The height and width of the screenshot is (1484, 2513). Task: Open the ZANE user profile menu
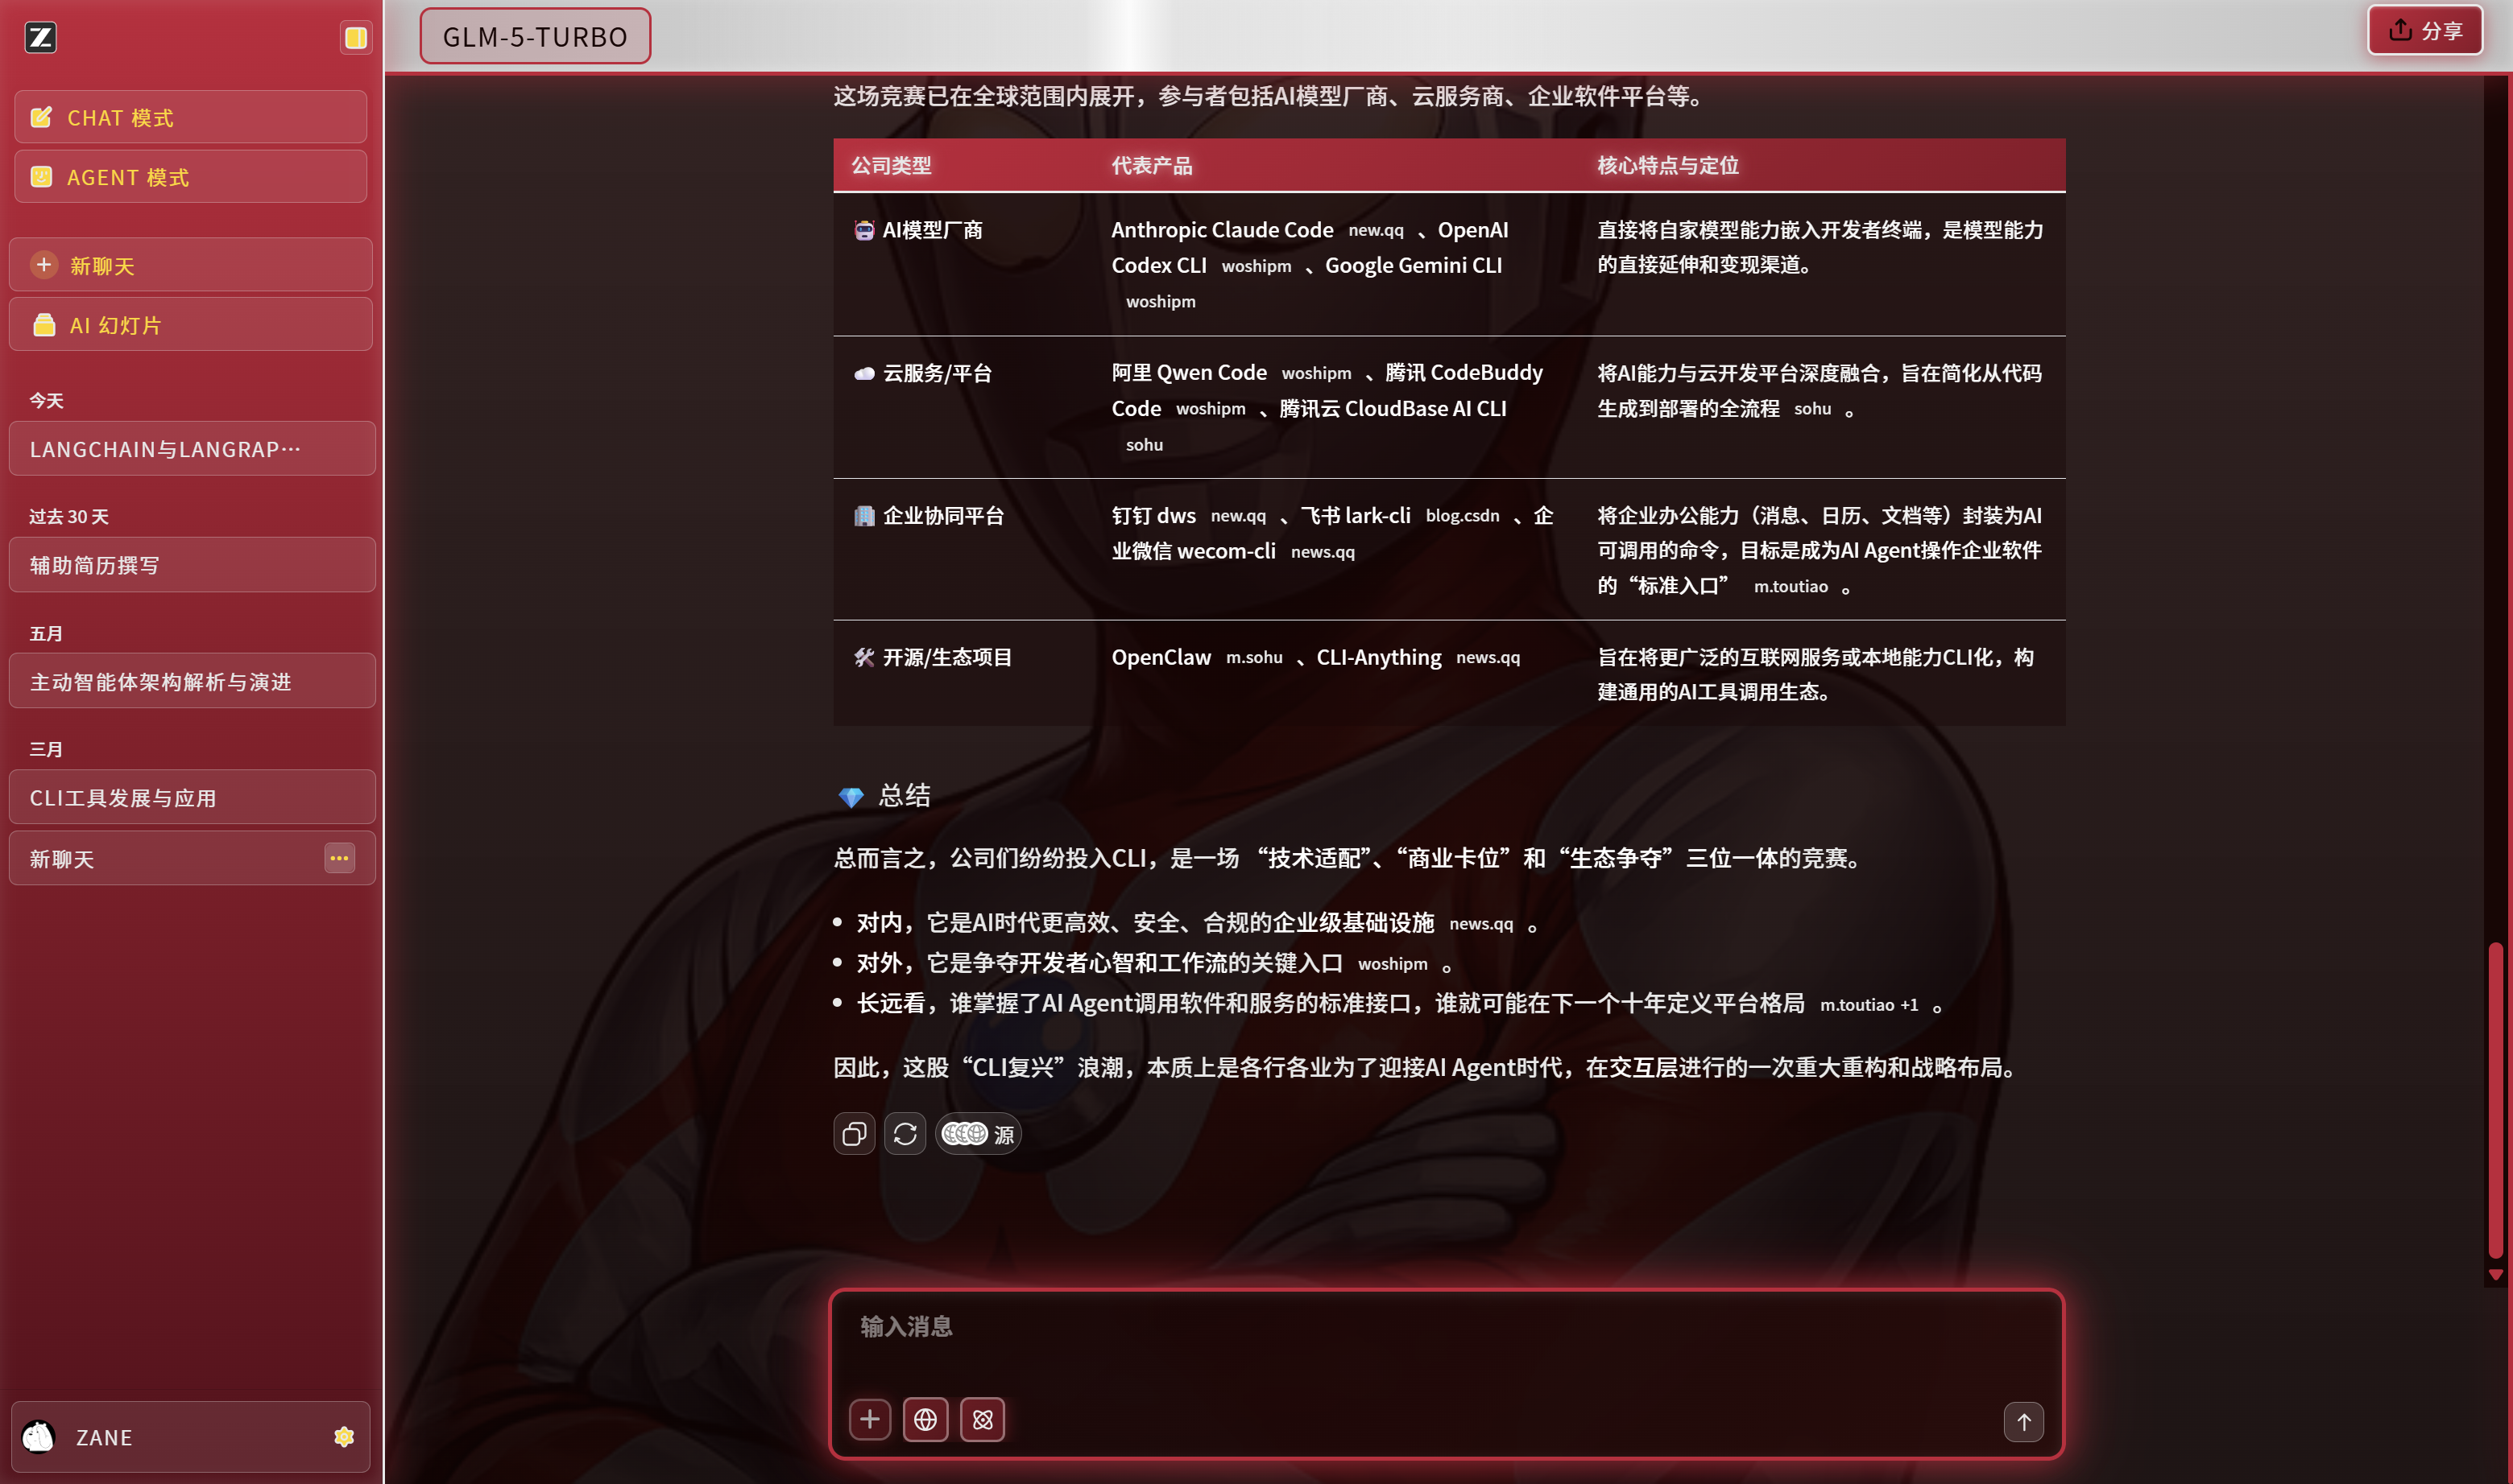[x=190, y=1437]
